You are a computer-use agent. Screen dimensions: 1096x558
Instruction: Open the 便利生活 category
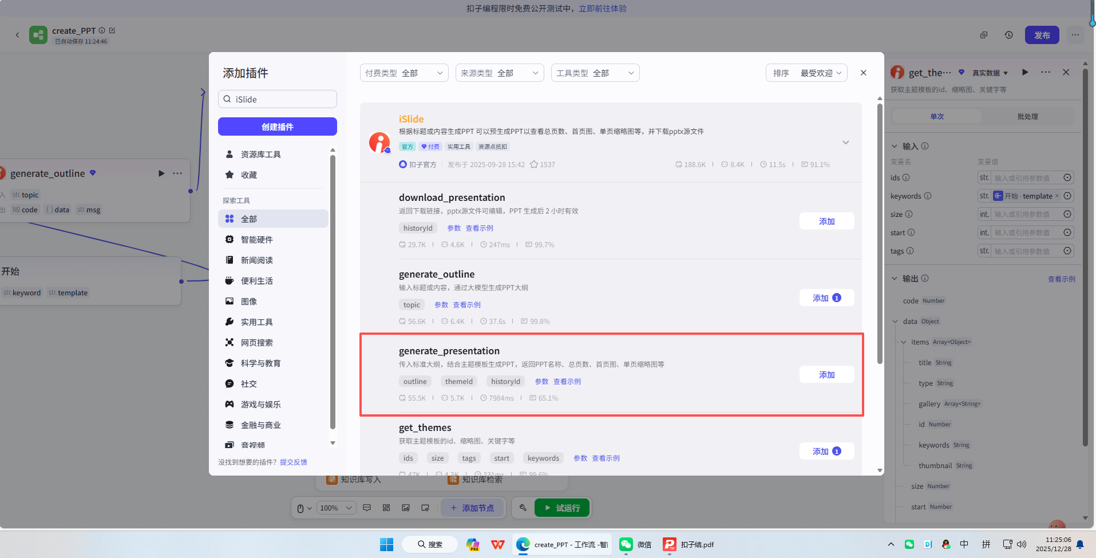pyautogui.click(x=273, y=280)
